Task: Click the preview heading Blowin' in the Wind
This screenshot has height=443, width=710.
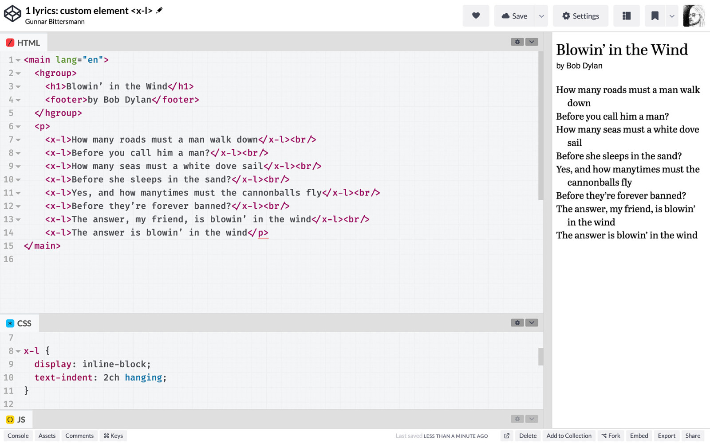Action: pos(622,50)
